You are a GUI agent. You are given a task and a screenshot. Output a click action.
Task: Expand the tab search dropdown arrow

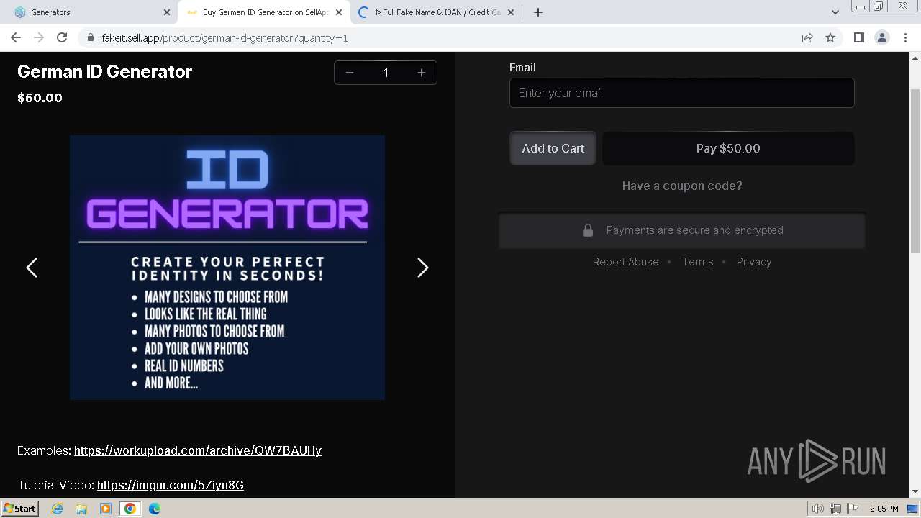pos(835,12)
